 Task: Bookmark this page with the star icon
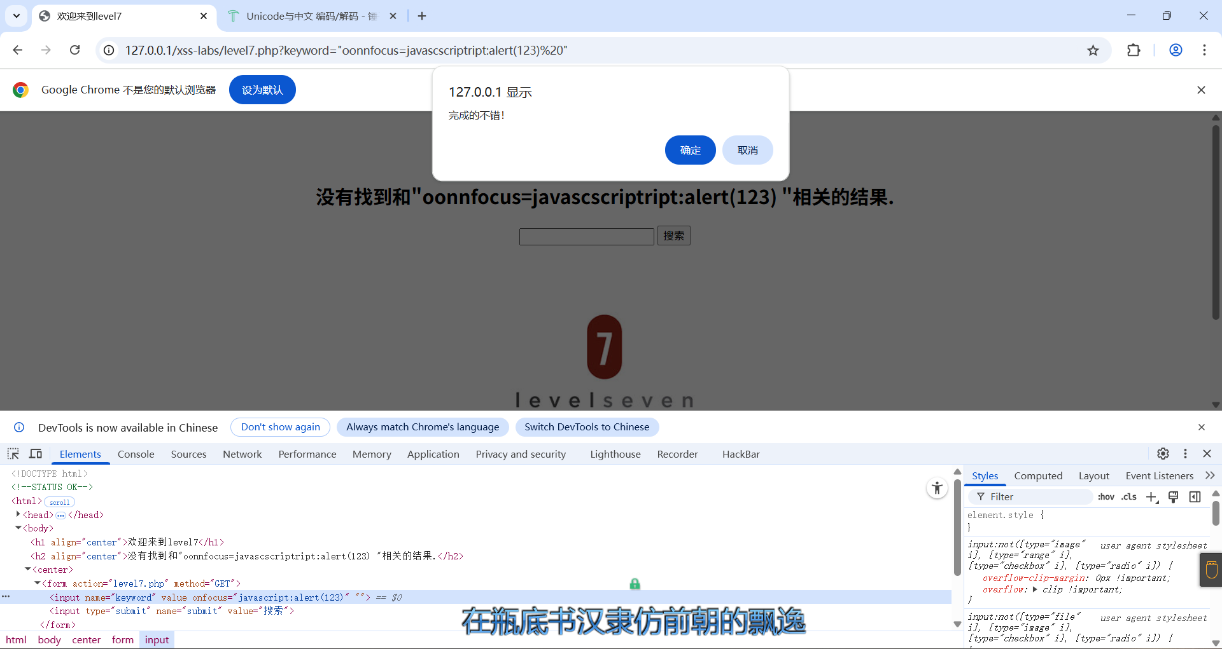[x=1093, y=50]
